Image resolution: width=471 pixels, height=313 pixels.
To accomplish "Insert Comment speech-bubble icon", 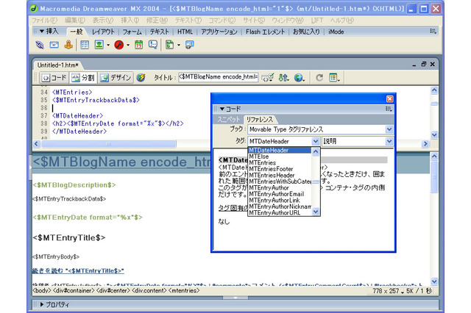I will (153, 45).
